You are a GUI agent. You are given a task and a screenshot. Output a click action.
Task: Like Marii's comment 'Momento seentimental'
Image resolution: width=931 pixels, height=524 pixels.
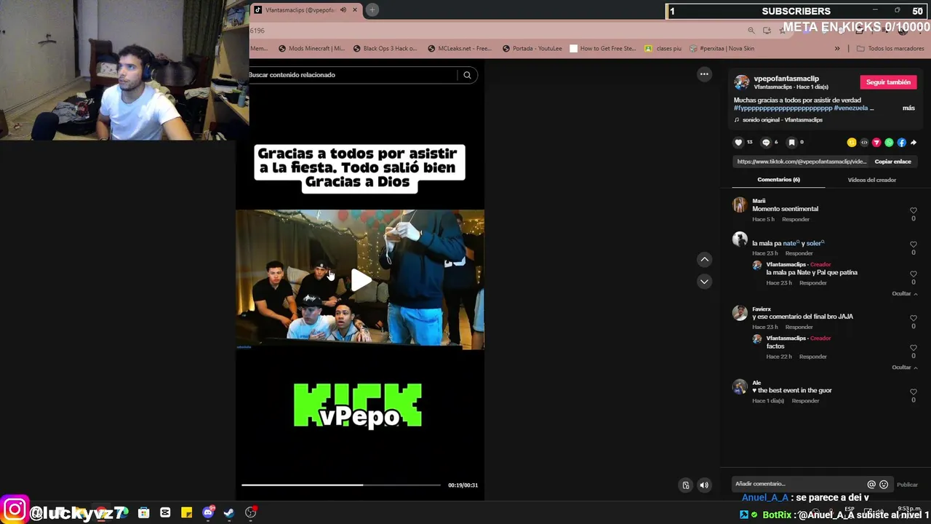pos(914,210)
